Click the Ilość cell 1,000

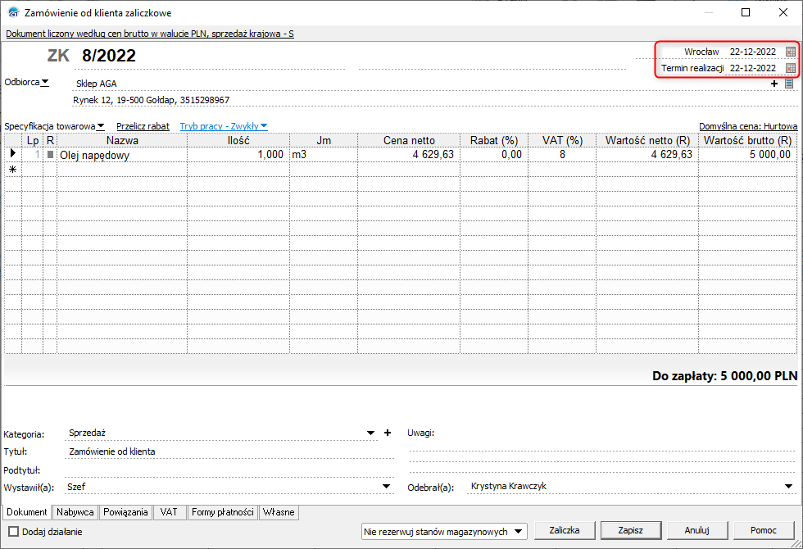(238, 155)
